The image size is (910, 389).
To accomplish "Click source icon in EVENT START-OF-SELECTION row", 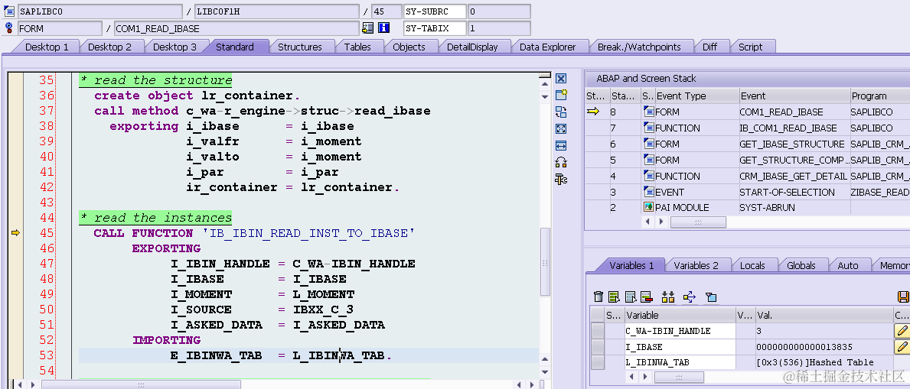I will [x=649, y=191].
